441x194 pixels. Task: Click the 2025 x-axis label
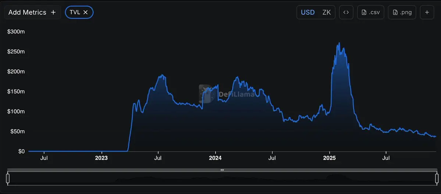329,158
